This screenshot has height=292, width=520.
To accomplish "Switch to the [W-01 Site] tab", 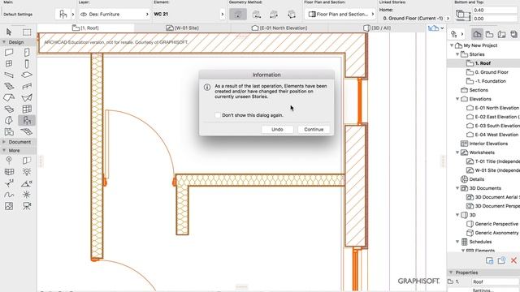I will click(x=182, y=28).
